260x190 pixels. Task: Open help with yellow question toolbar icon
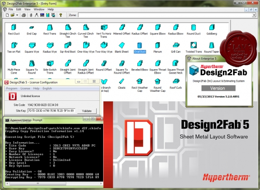pos(61,15)
